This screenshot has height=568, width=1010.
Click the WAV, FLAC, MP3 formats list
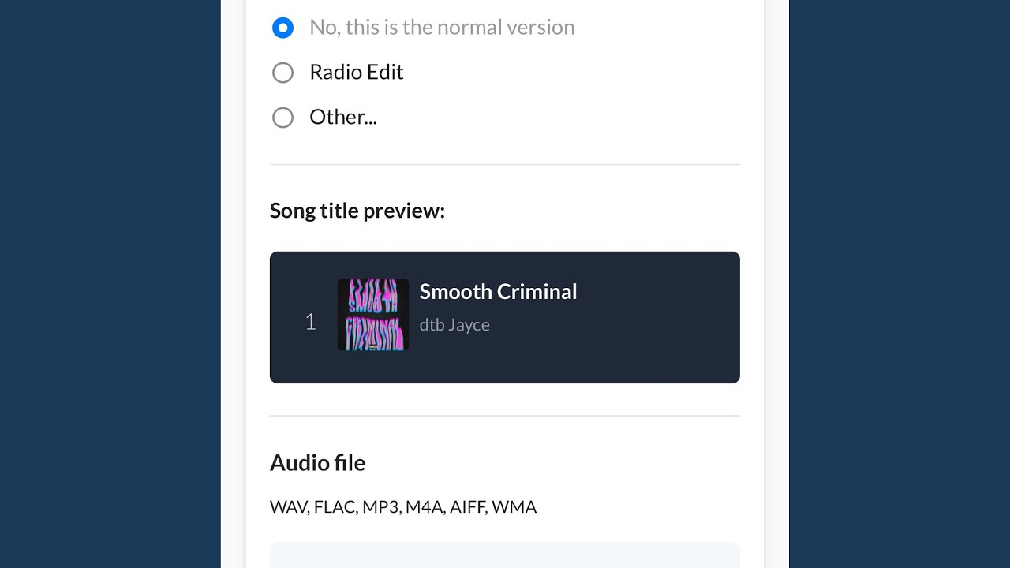click(403, 507)
